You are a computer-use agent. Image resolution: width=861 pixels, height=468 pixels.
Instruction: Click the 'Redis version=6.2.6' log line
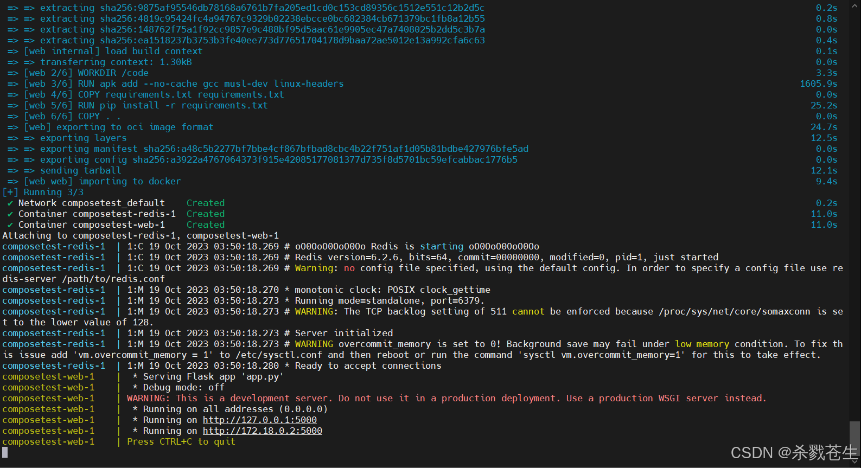coord(360,257)
